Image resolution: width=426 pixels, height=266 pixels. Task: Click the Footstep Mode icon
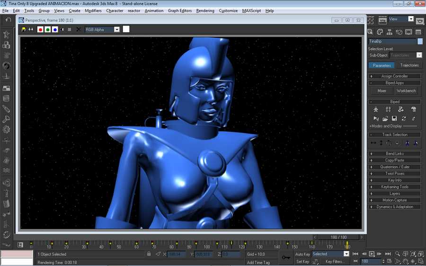coord(388,109)
